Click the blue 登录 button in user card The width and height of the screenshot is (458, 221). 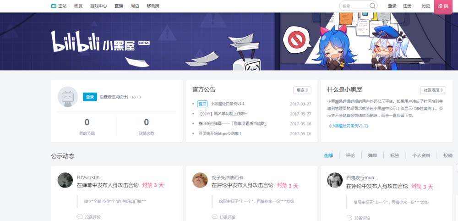click(90, 97)
